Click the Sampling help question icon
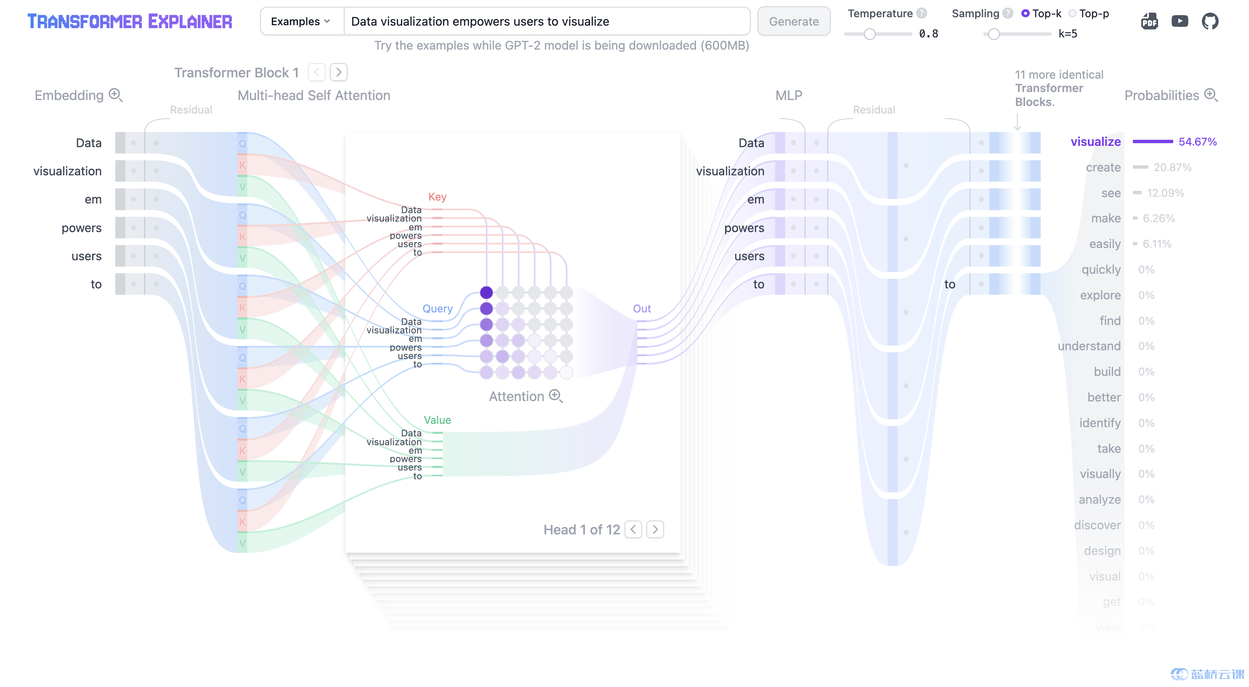This screenshot has height=687, width=1249. click(x=1007, y=13)
